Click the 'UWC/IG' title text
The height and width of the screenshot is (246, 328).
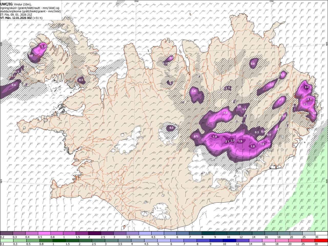tap(6, 4)
